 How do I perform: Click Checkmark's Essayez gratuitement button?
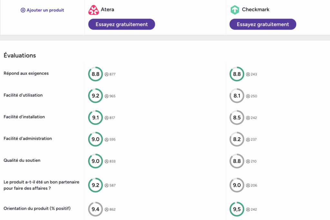point(263,24)
